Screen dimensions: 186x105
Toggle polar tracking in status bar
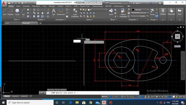click(122, 97)
